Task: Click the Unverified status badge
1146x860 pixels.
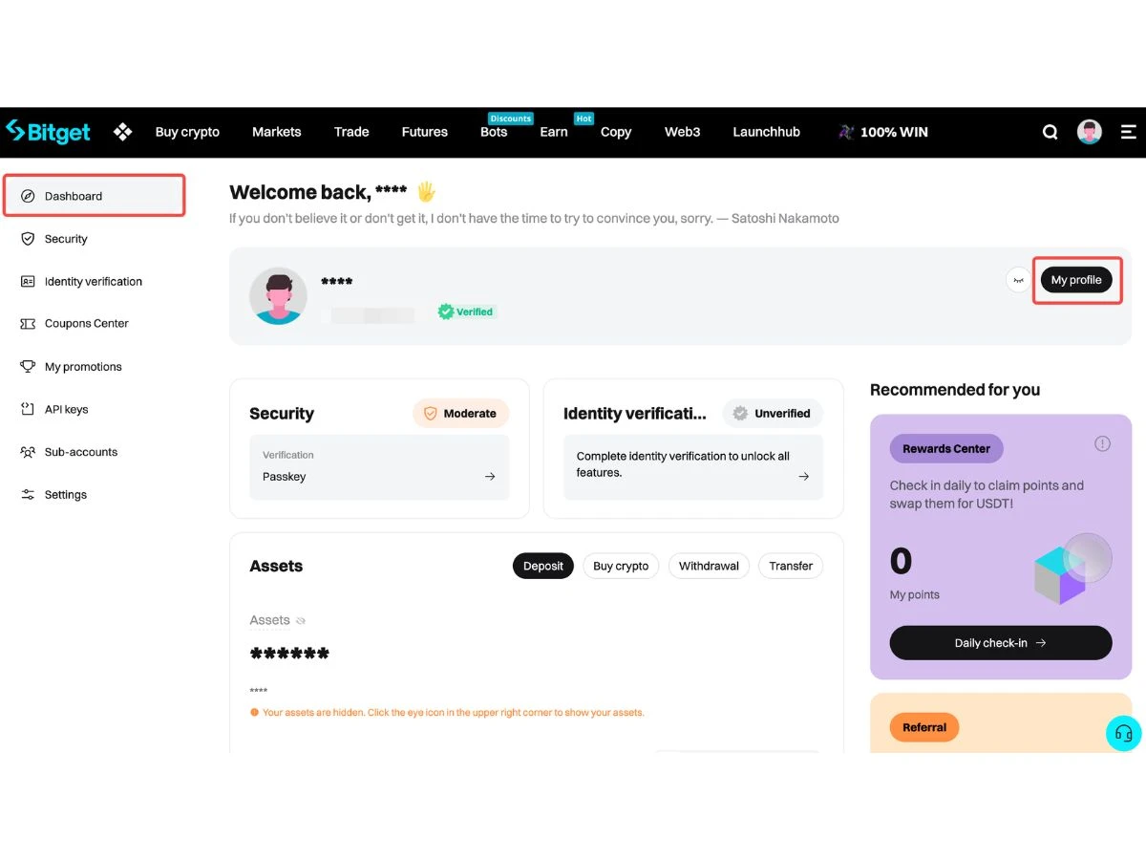Action: 773,414
